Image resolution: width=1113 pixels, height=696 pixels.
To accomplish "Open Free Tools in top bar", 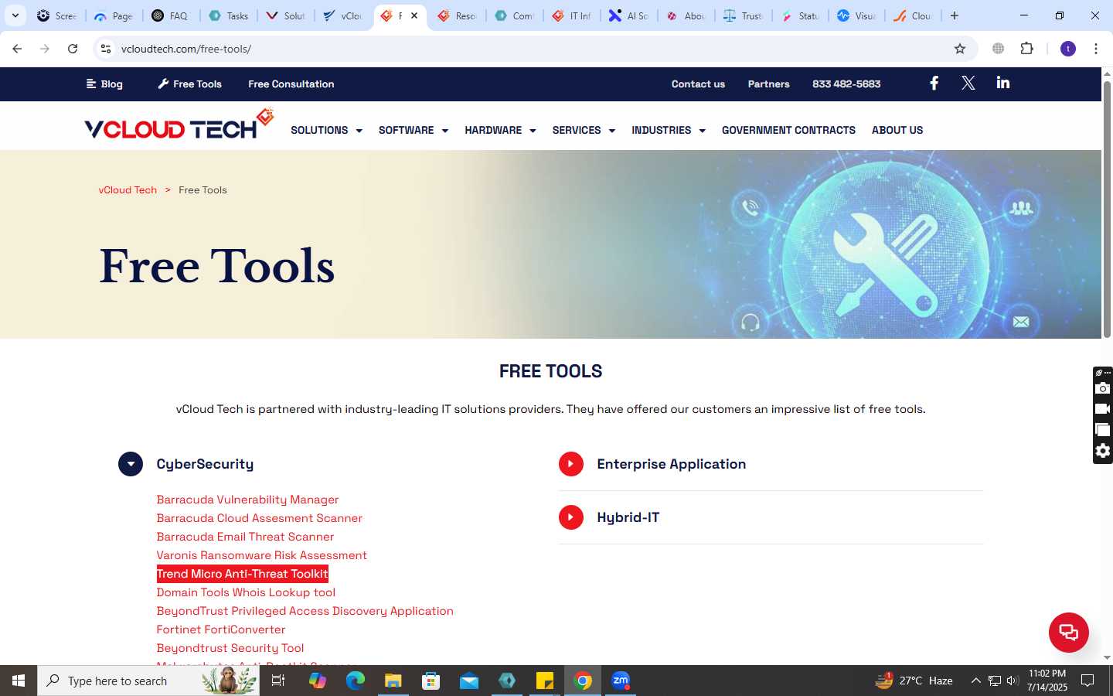I will click(190, 84).
